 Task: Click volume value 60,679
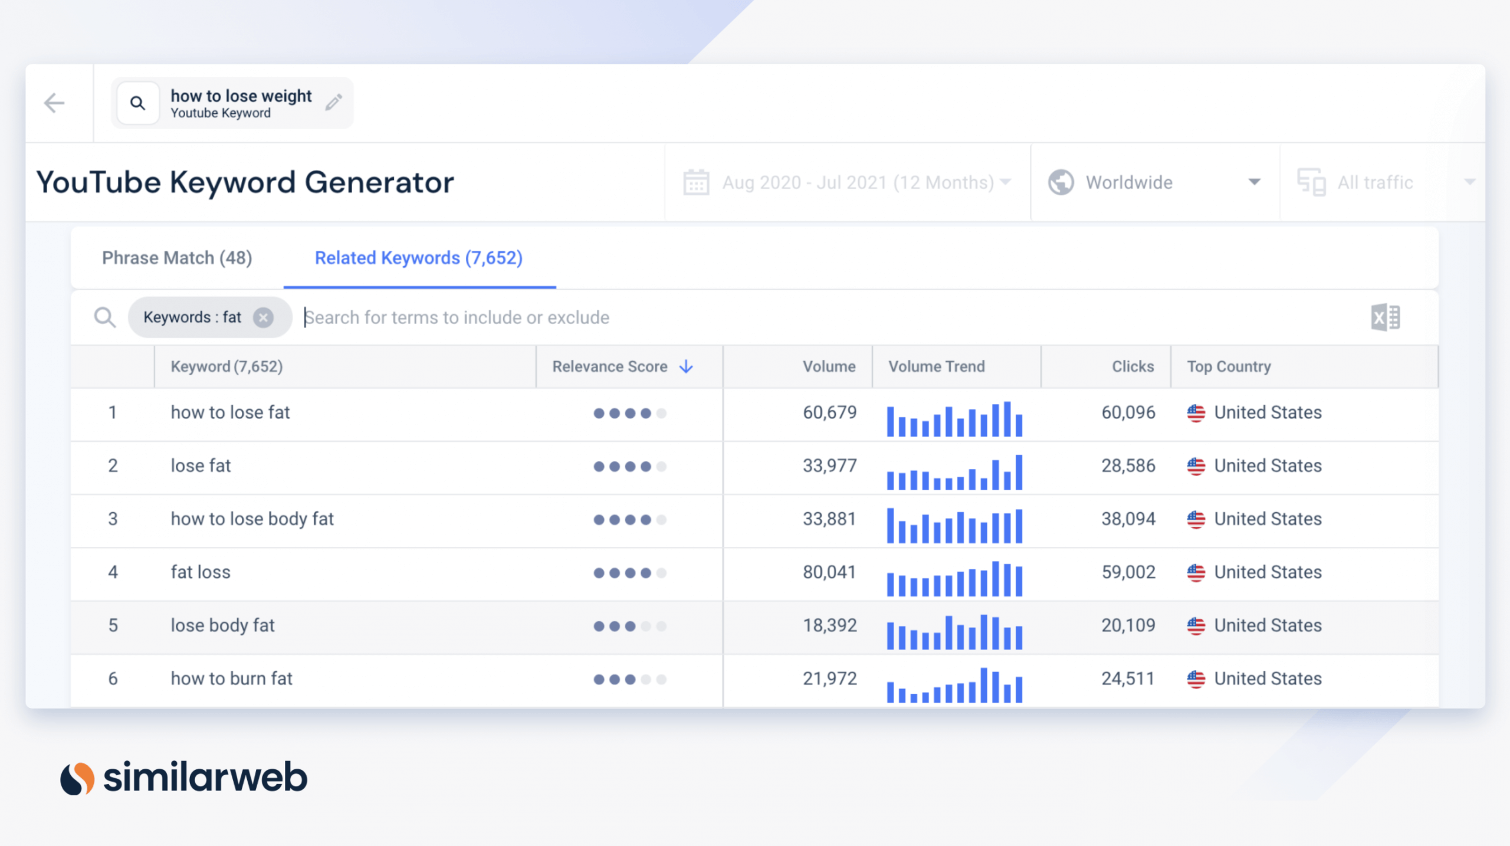(x=829, y=412)
